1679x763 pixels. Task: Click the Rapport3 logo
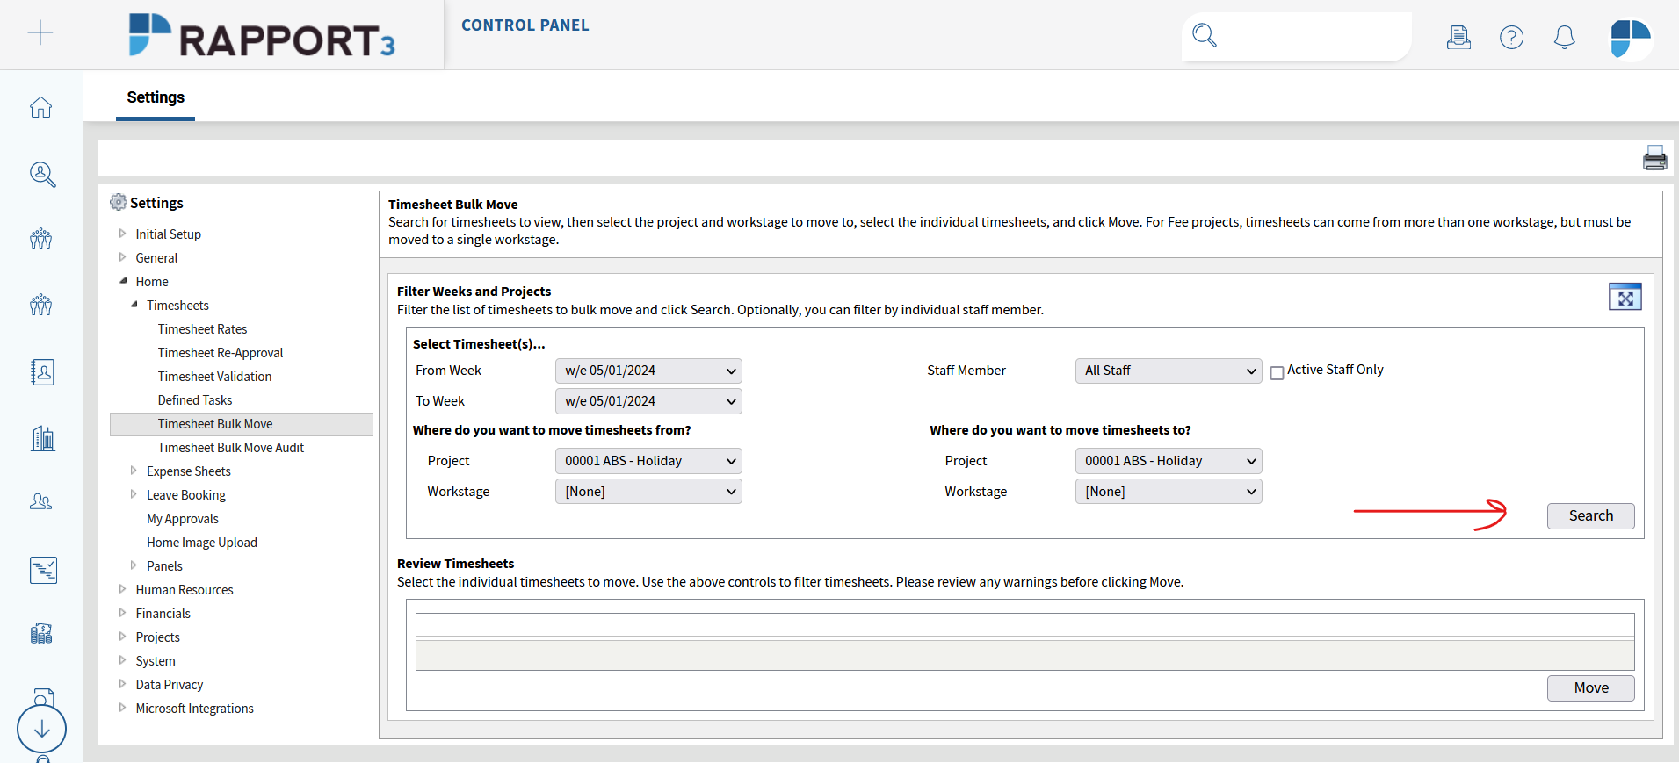(x=263, y=36)
